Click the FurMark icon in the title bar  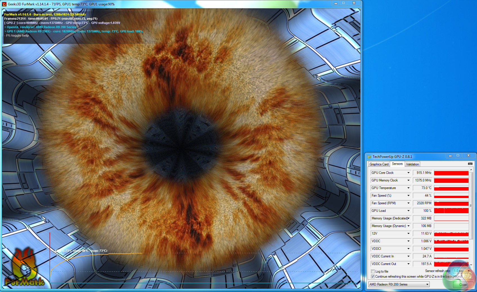4,4
